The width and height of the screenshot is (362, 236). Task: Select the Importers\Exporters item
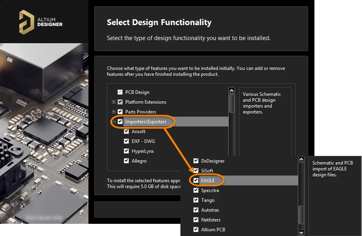point(146,122)
